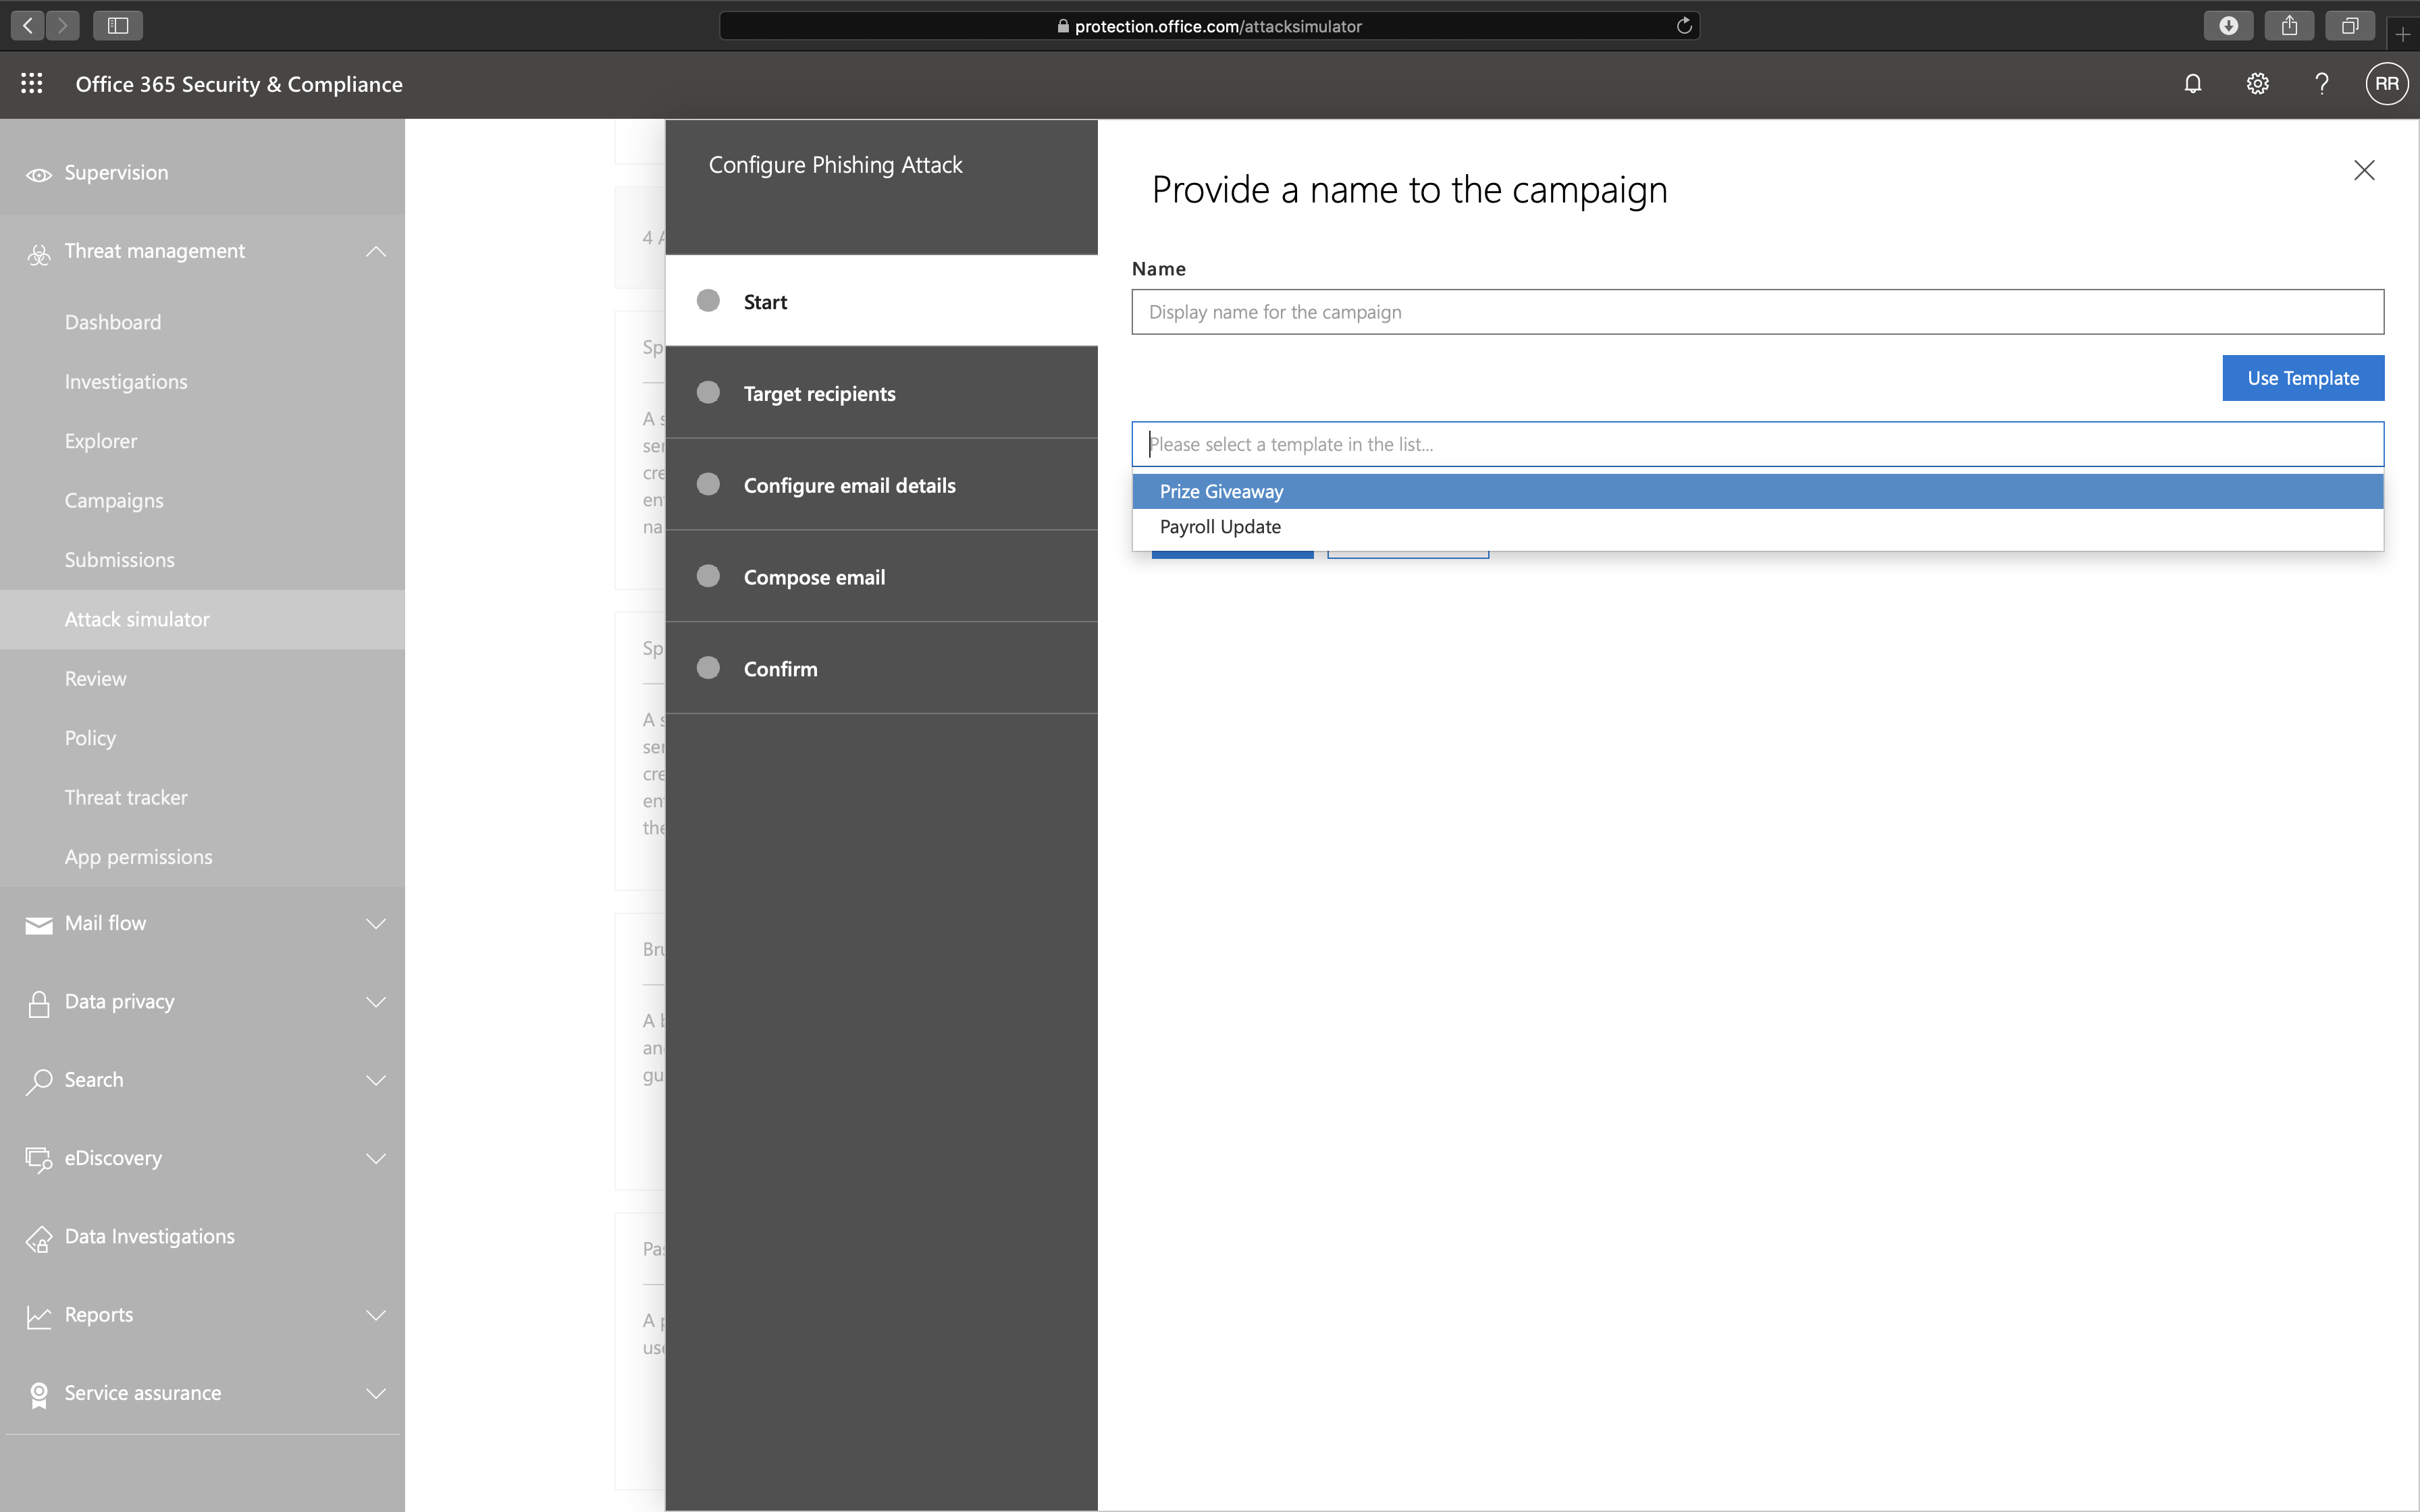Click the Safari share icon
Viewport: 2420px width, 1512px height.
click(x=2289, y=26)
